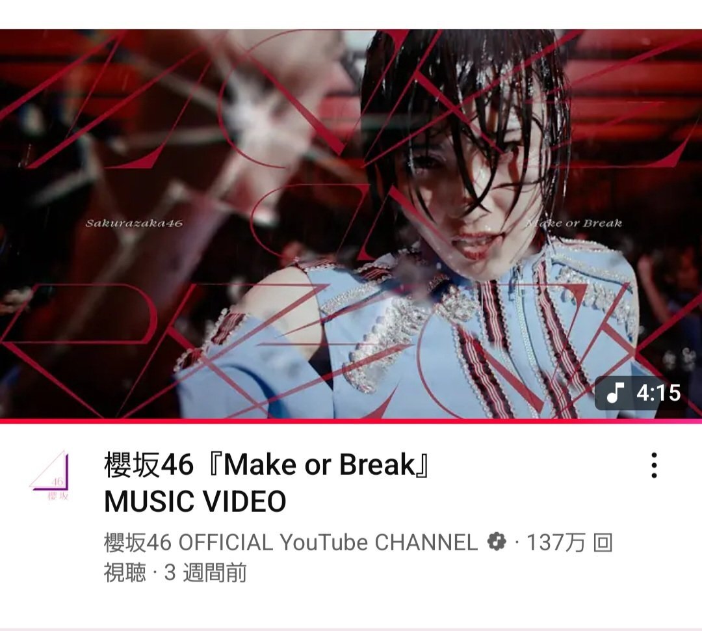Click the 視聴 text on the second metadata line
The width and height of the screenshot is (702, 631).
pyautogui.click(x=125, y=572)
